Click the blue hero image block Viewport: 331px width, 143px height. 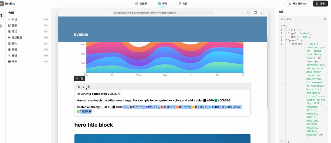(162, 138)
